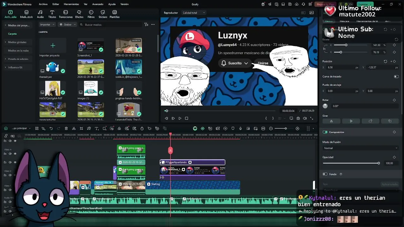Zoom in the timeline with plus icon
Screen dimensions: 404x227
tap(297, 128)
